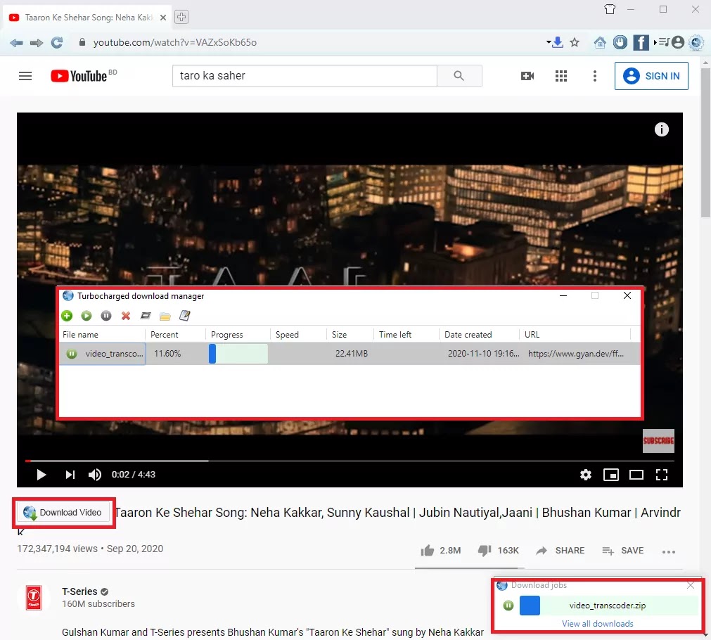Viewport: 711px width, 640px height.
Task: Open video player settings gear
Action: 585,475
